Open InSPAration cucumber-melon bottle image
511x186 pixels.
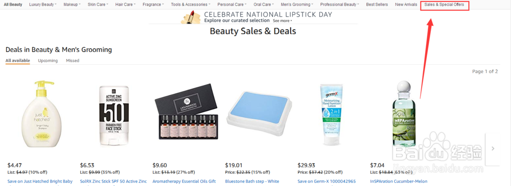point(404,114)
